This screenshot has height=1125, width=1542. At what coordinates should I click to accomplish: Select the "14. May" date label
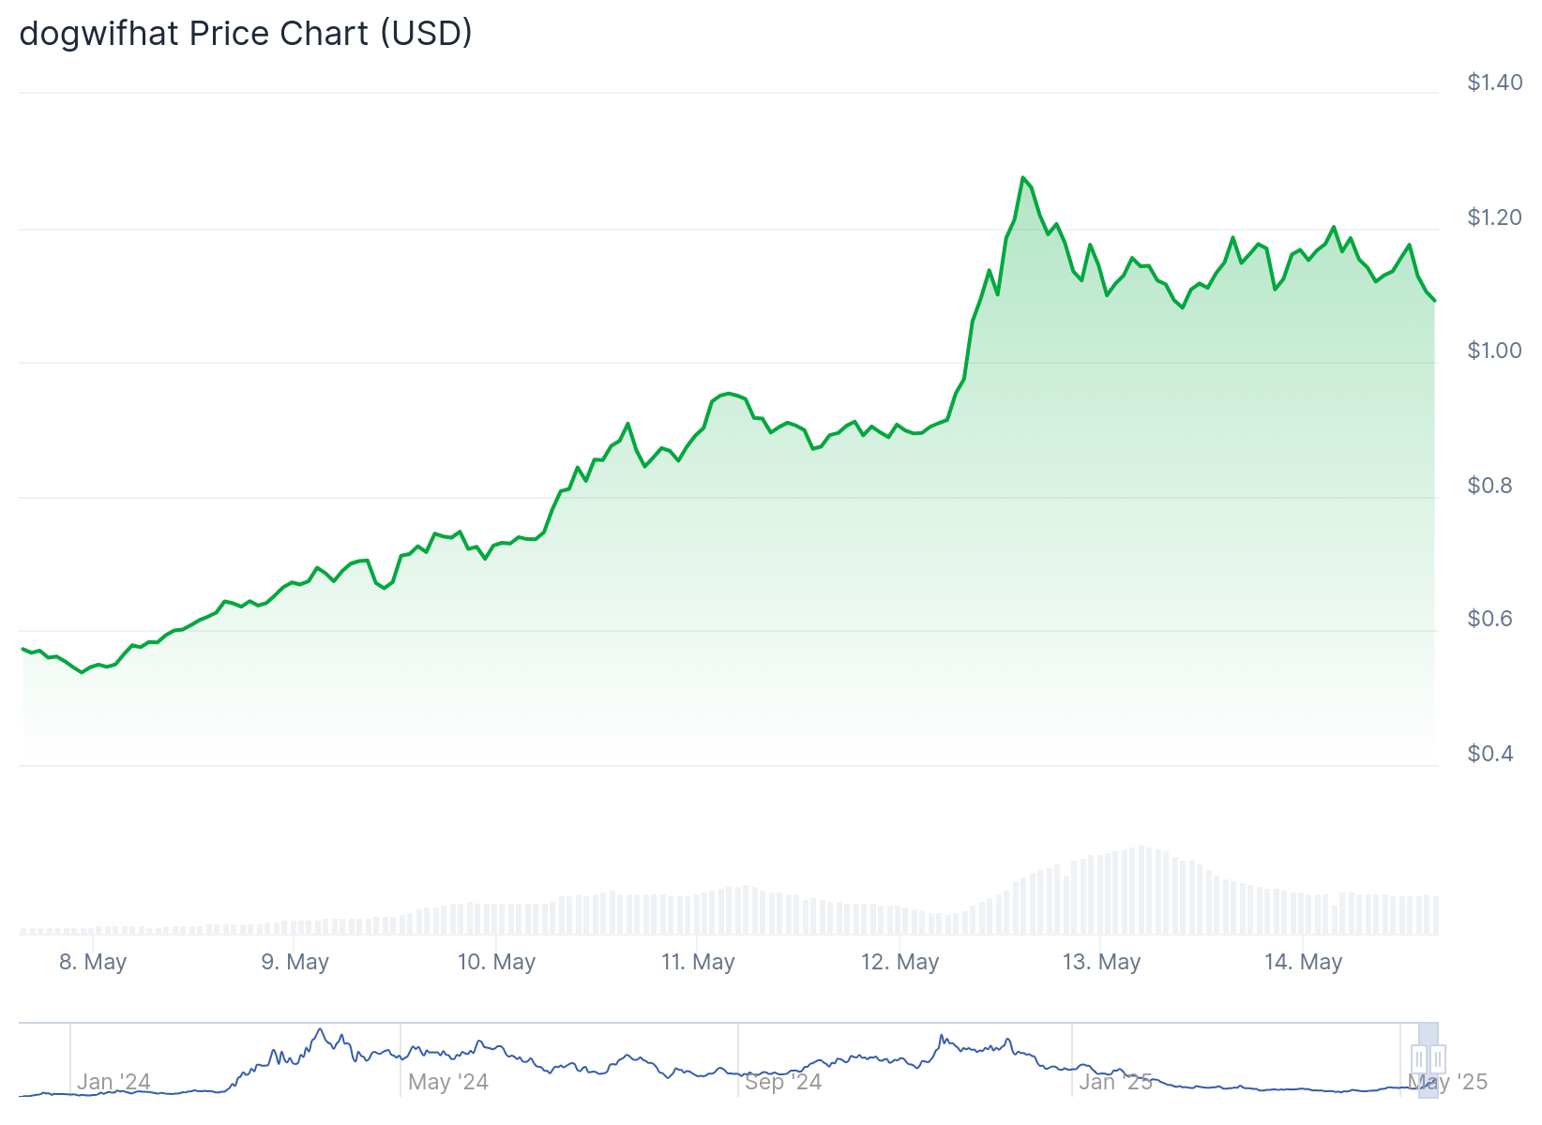point(1303,962)
